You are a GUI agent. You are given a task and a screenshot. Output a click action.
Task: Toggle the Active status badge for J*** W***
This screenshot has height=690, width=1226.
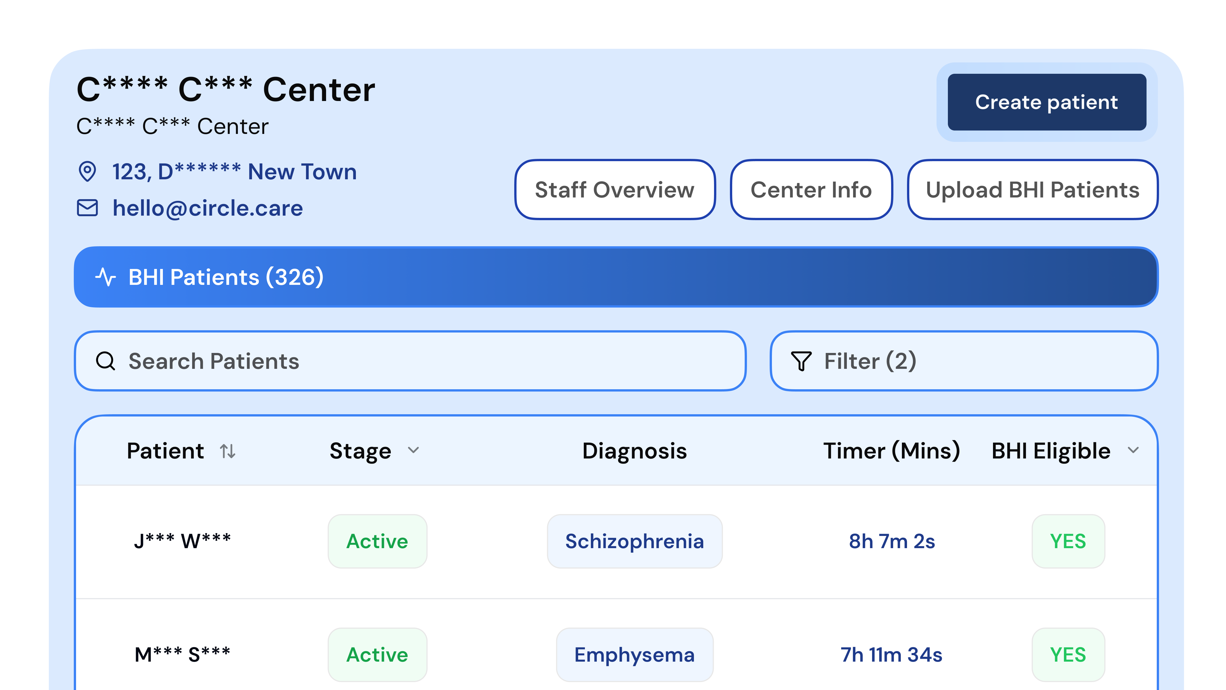pos(377,541)
